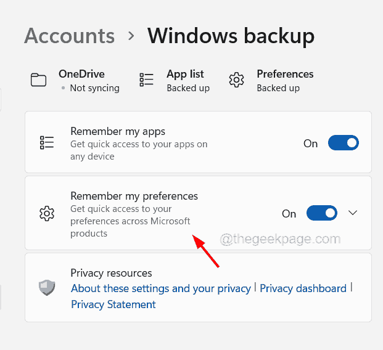This screenshot has width=383, height=350.
Task: Expand the Remember my preferences chevron
Action: click(353, 213)
